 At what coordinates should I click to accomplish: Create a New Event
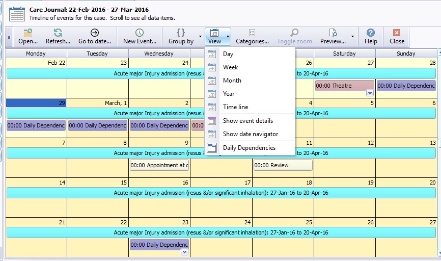click(140, 37)
